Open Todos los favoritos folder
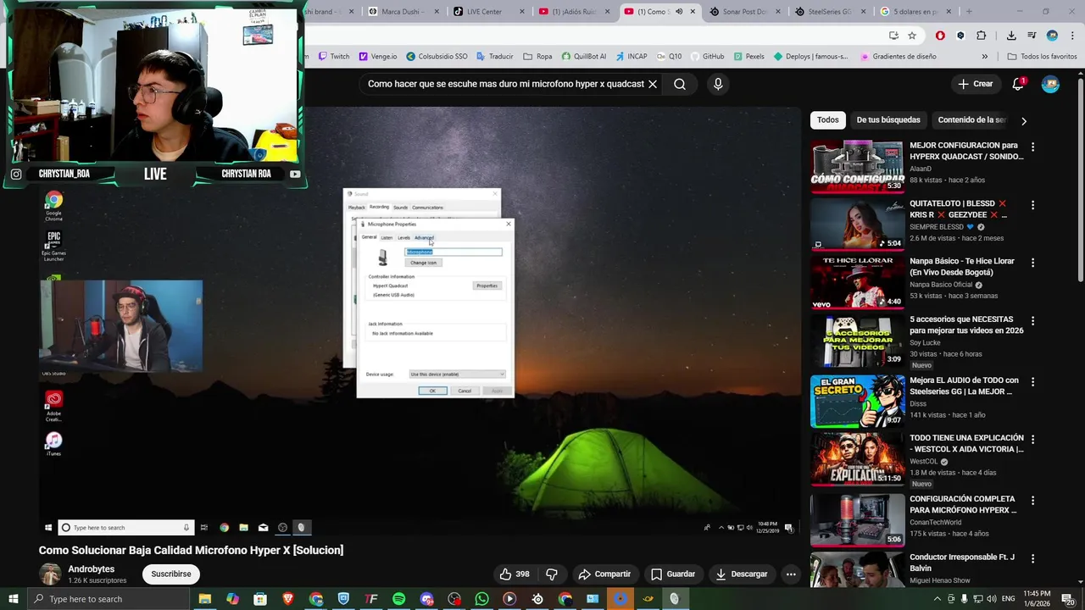1085x610 pixels. coord(1042,57)
